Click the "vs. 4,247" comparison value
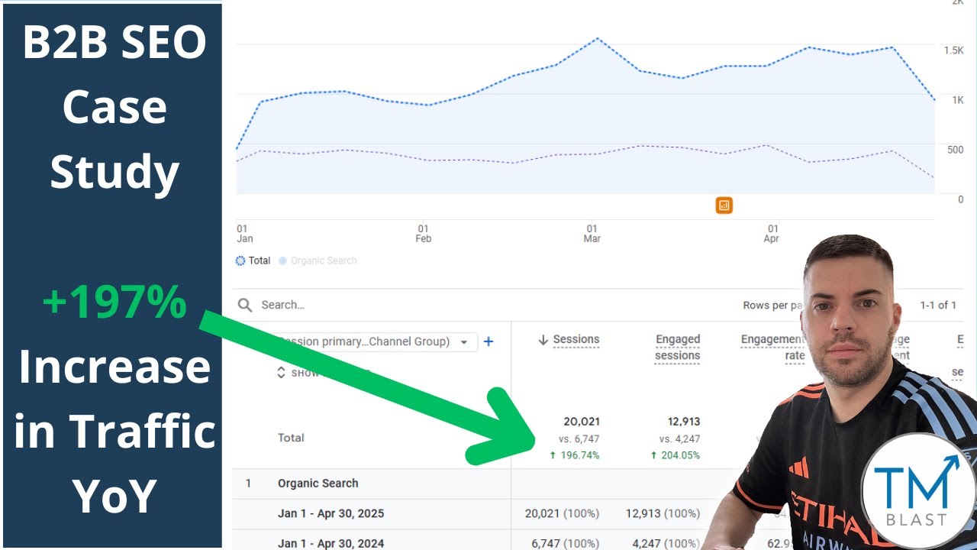 pyautogui.click(x=679, y=439)
